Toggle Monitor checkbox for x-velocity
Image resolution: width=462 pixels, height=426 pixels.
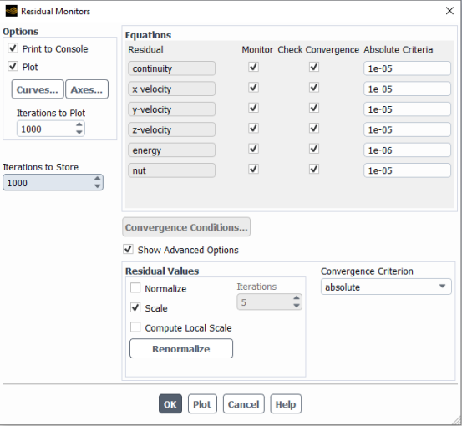[253, 88]
